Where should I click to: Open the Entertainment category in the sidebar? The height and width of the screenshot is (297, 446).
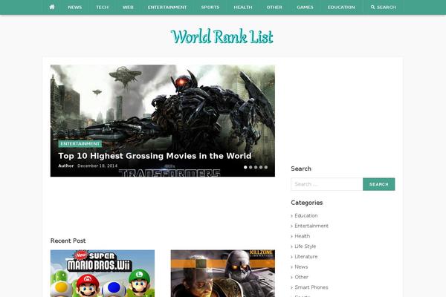[x=311, y=226]
